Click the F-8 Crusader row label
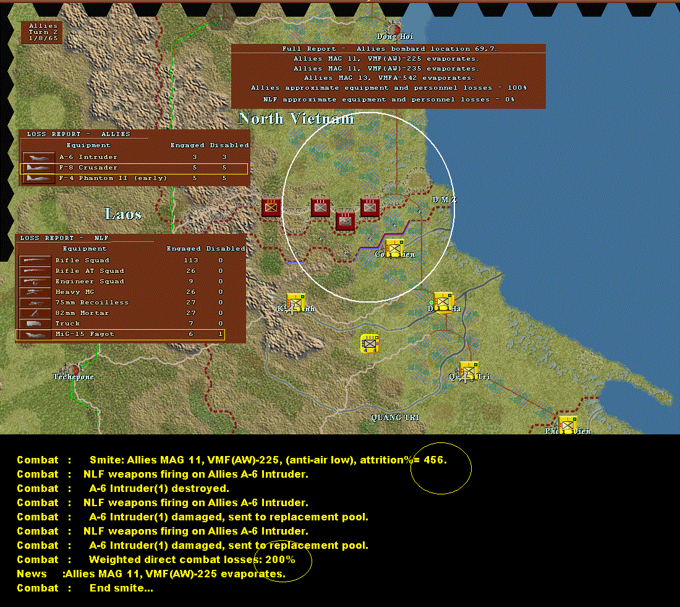Screen dimensions: 680x607 point(88,168)
